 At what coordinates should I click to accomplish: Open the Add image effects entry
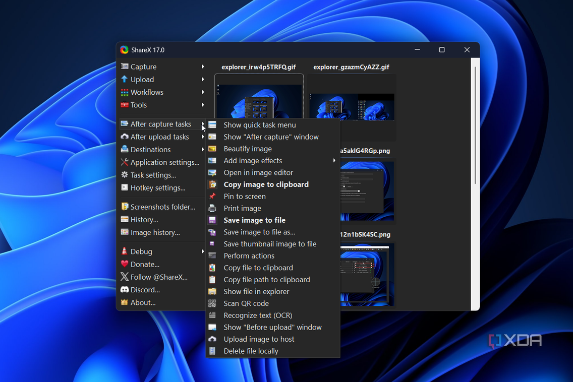point(273,161)
